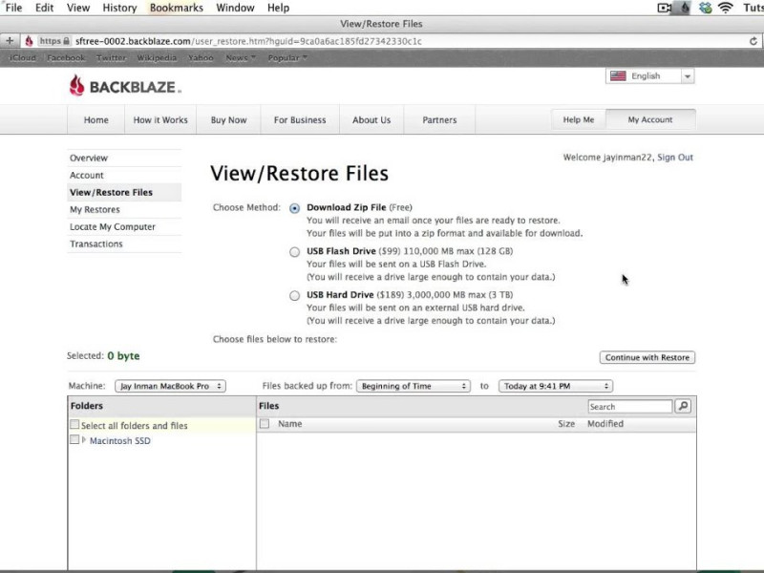Open the Machine dropdown

[170, 386]
